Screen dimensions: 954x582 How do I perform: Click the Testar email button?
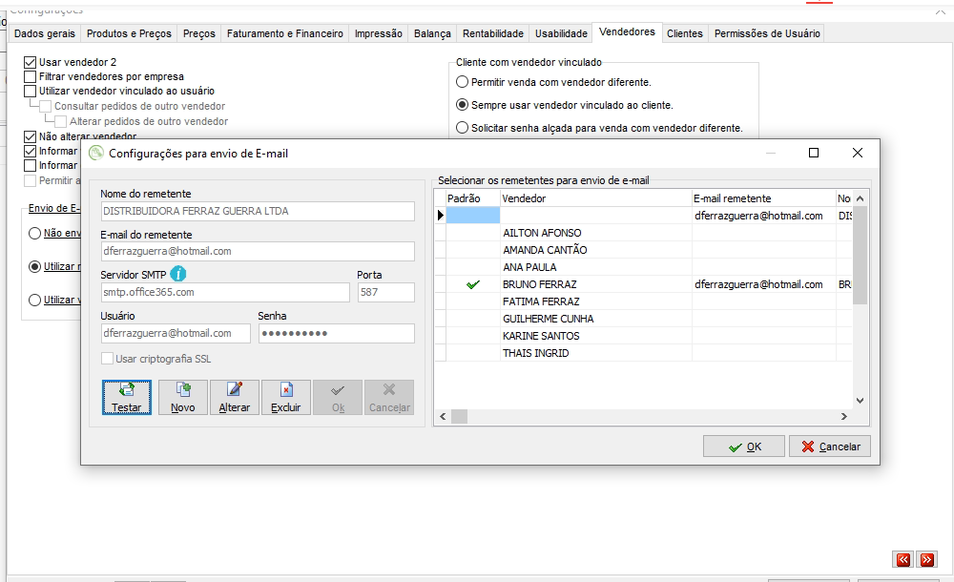coord(127,398)
